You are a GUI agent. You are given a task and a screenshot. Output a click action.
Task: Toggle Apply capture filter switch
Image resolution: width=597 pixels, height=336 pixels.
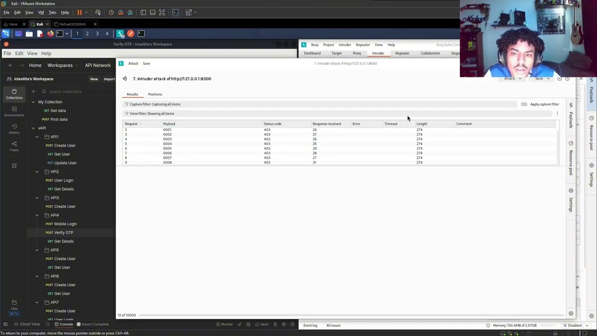tap(524, 104)
